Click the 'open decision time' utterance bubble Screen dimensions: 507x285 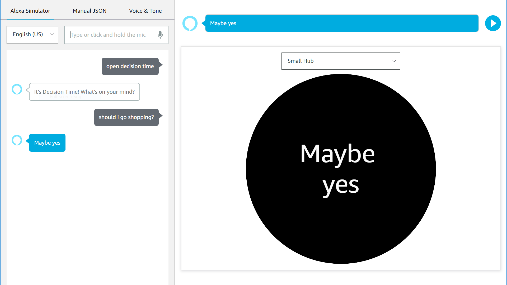point(130,66)
